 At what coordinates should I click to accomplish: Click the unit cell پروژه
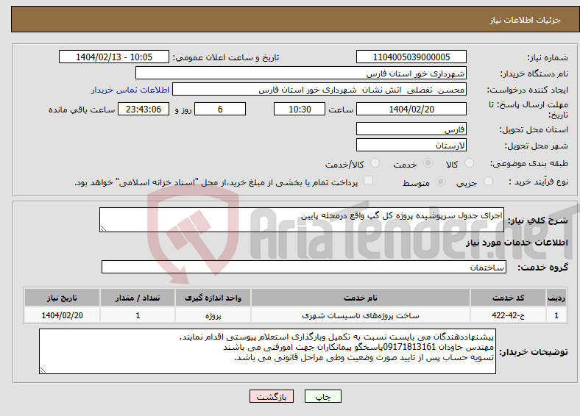[213, 315]
